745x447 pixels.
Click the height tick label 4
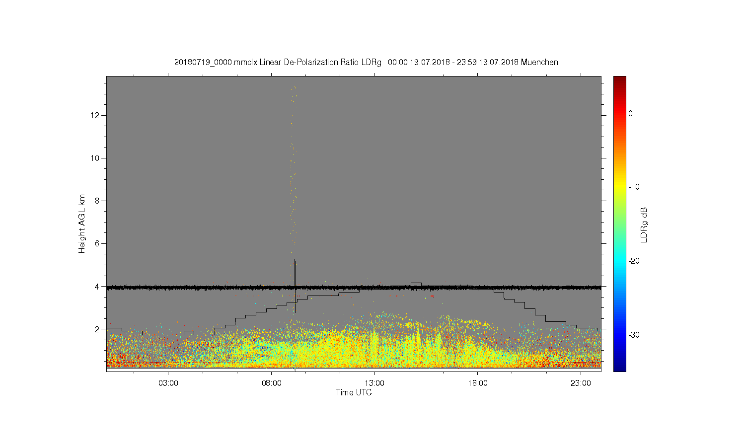(98, 286)
